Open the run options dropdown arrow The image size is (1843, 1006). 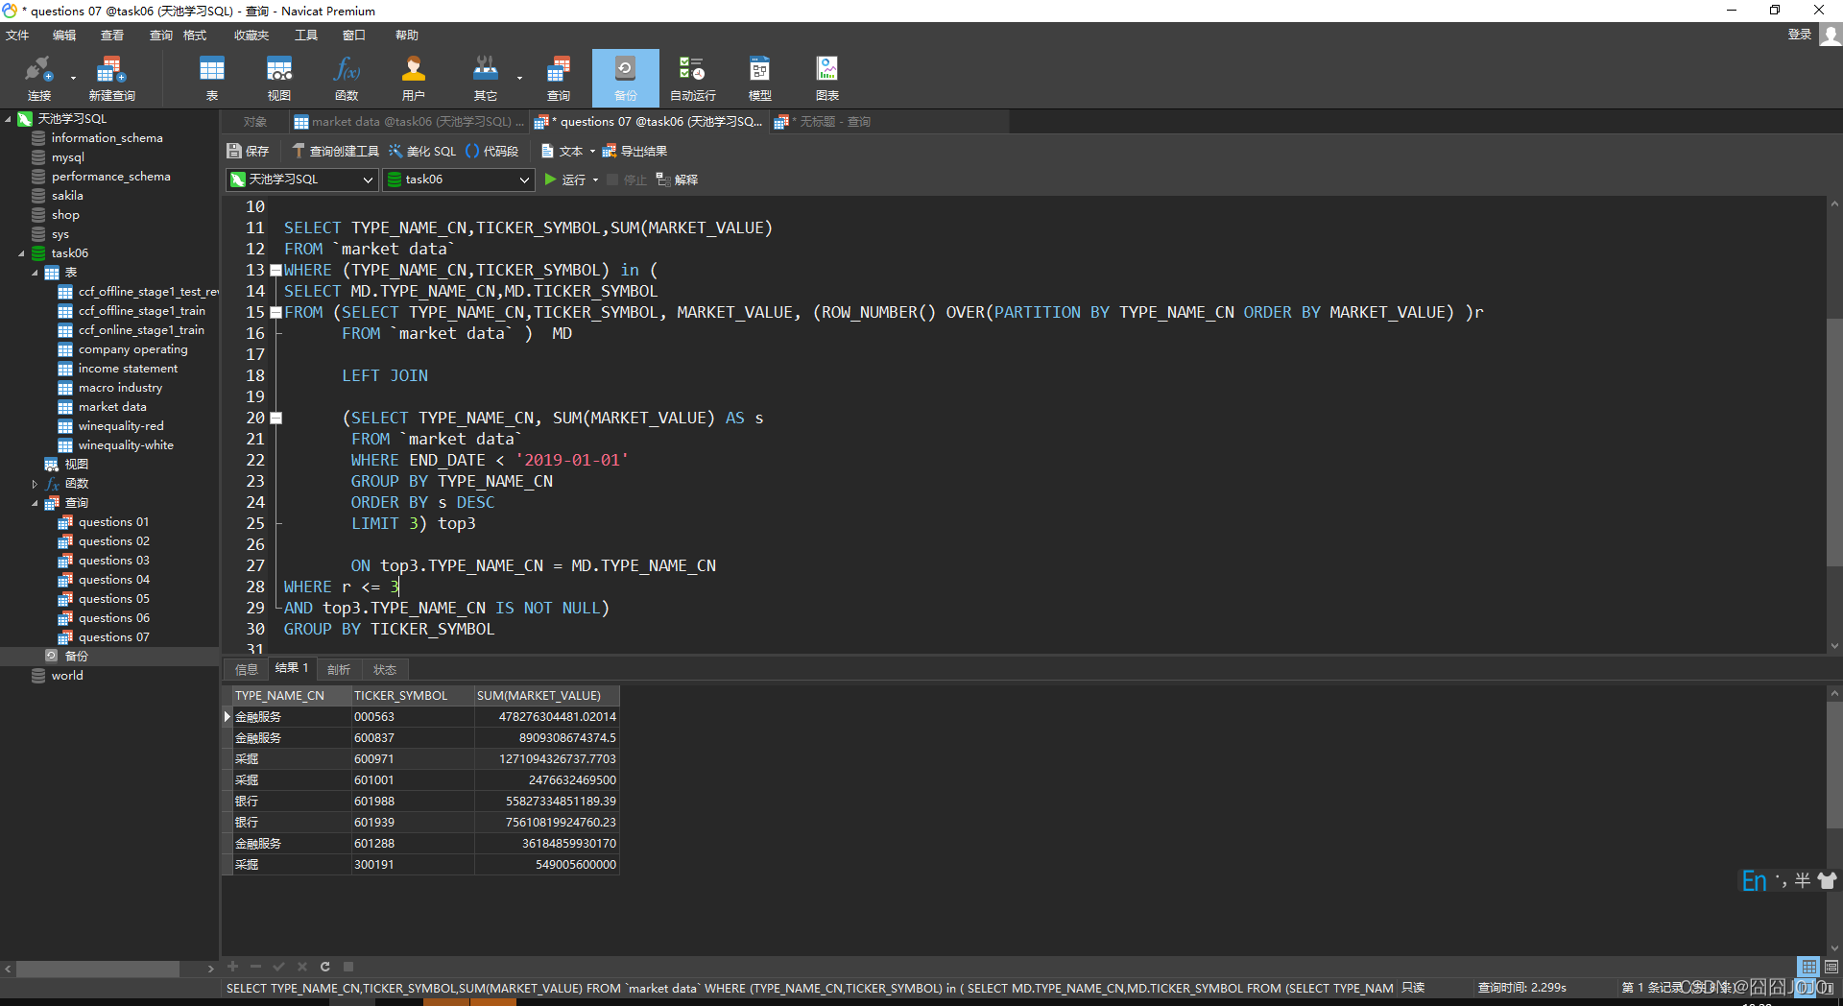595,180
